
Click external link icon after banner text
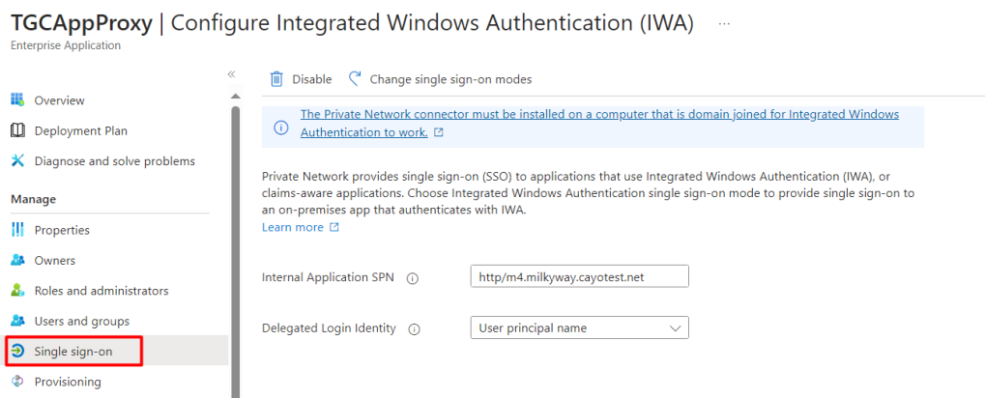439,132
